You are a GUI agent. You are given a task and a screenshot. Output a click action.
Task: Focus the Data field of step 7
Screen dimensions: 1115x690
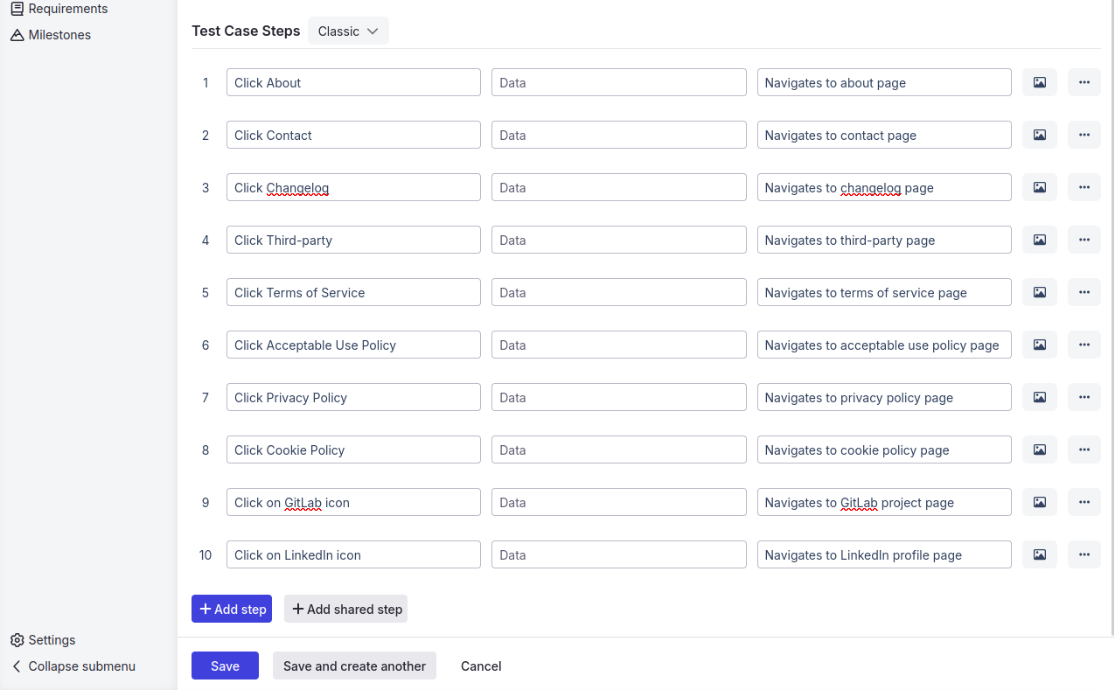[619, 397]
